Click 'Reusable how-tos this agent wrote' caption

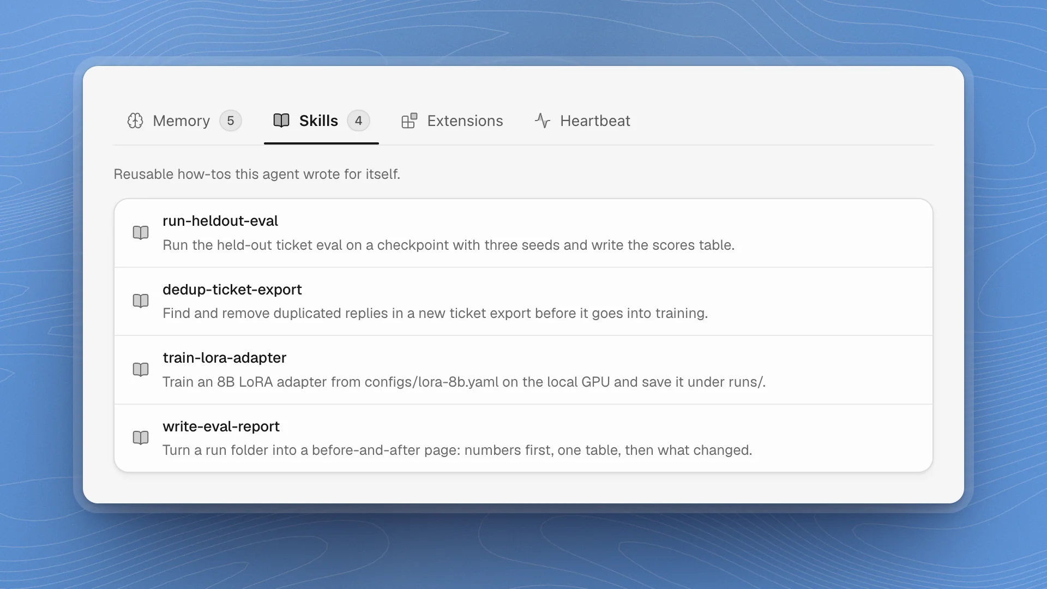click(257, 174)
